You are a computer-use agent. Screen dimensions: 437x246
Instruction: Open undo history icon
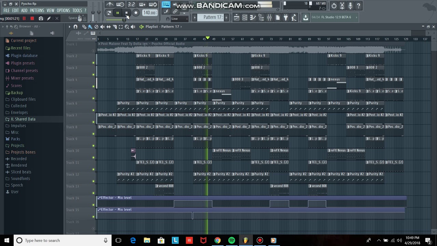334,6
